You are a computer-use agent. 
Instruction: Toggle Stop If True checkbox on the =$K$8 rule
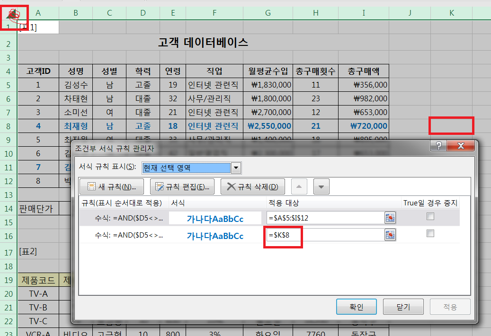tap(430, 233)
